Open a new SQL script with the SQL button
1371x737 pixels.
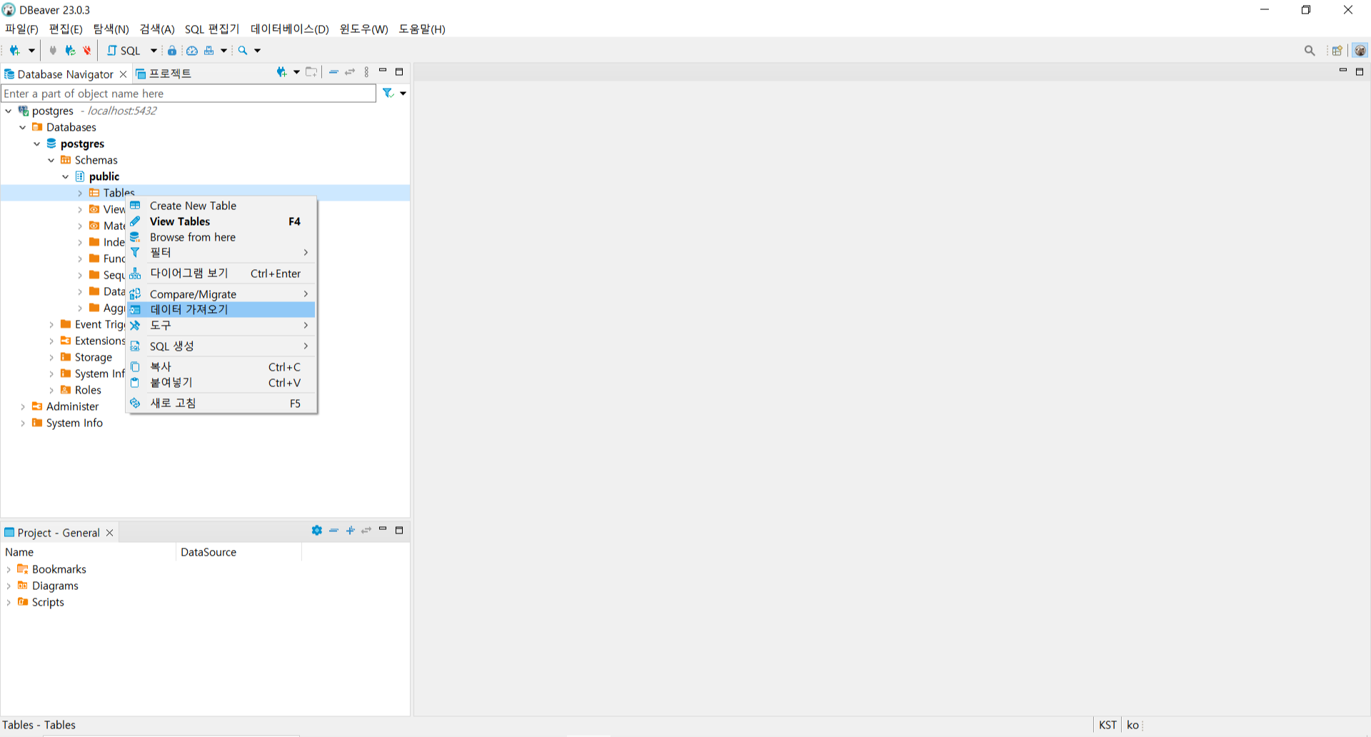coord(124,51)
